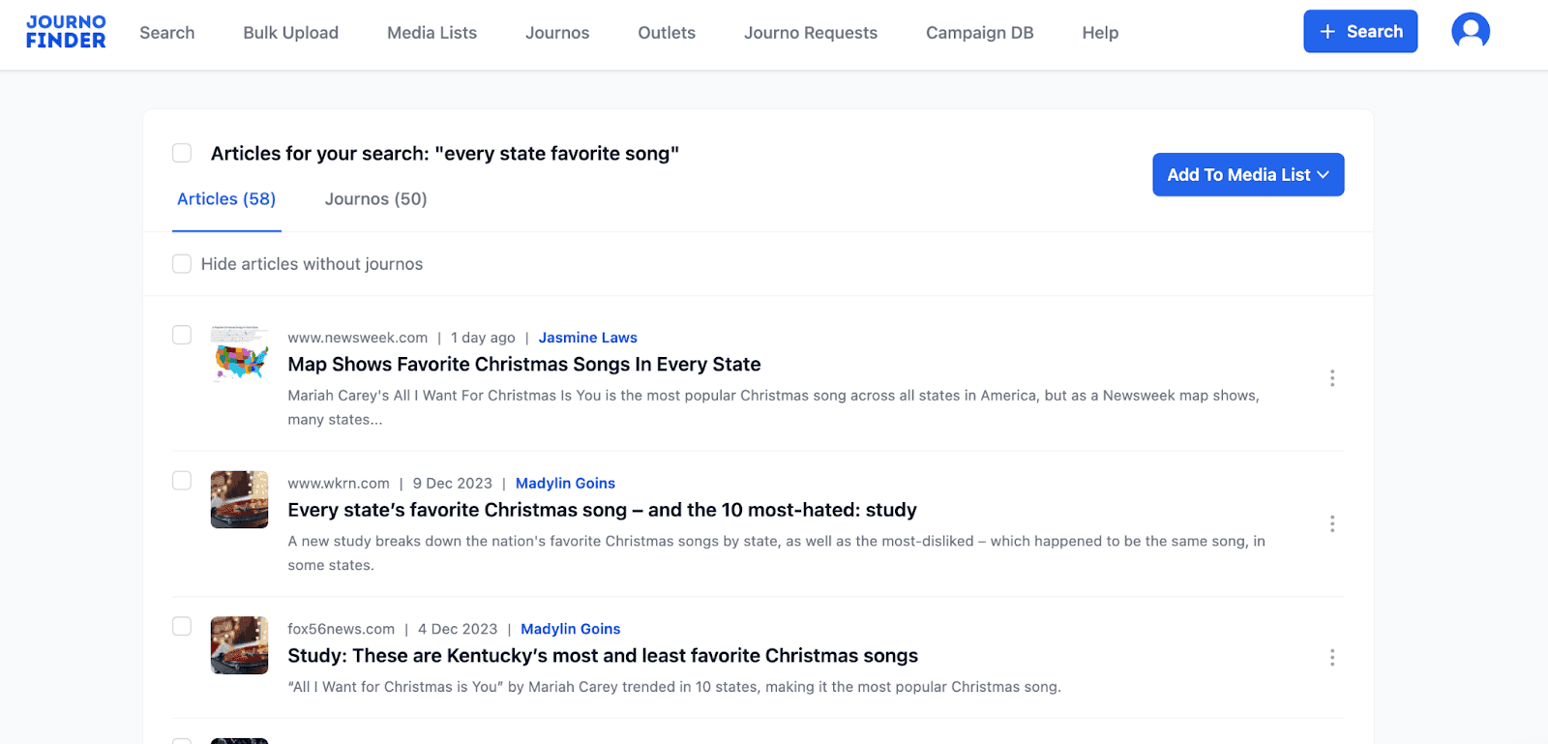Screen dimensions: 1548x744
Task: Open the three-dot menu on the WKRN article
Action: pos(1332,523)
